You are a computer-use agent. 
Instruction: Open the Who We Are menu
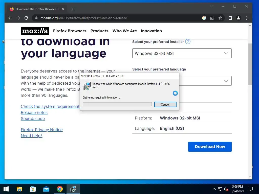click(x=125, y=31)
